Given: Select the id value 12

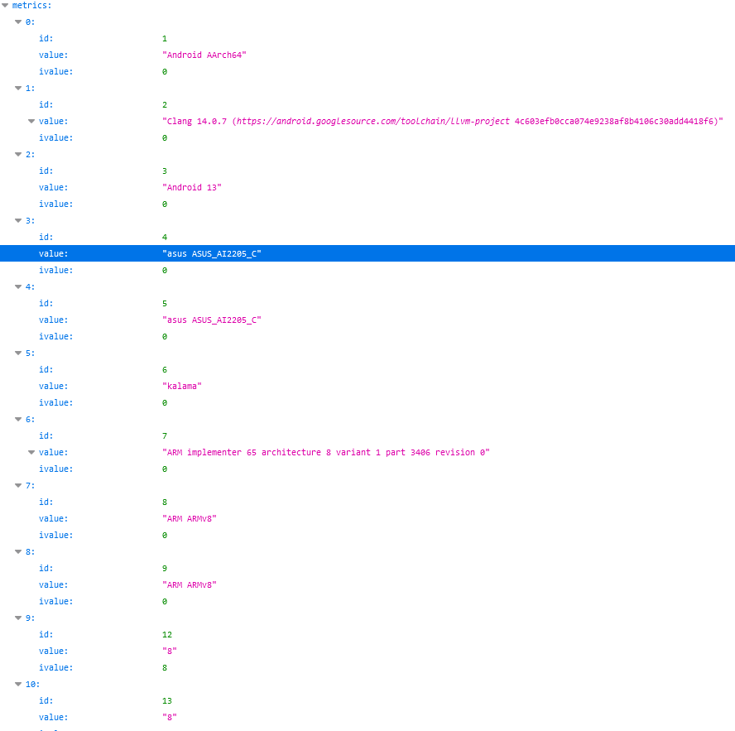Looking at the screenshot, I should pyautogui.click(x=167, y=634).
